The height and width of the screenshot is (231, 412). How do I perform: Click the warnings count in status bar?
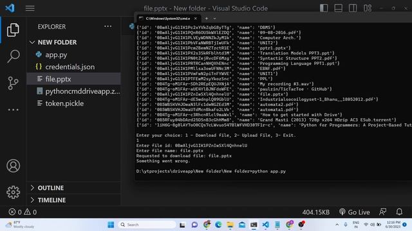(30, 212)
